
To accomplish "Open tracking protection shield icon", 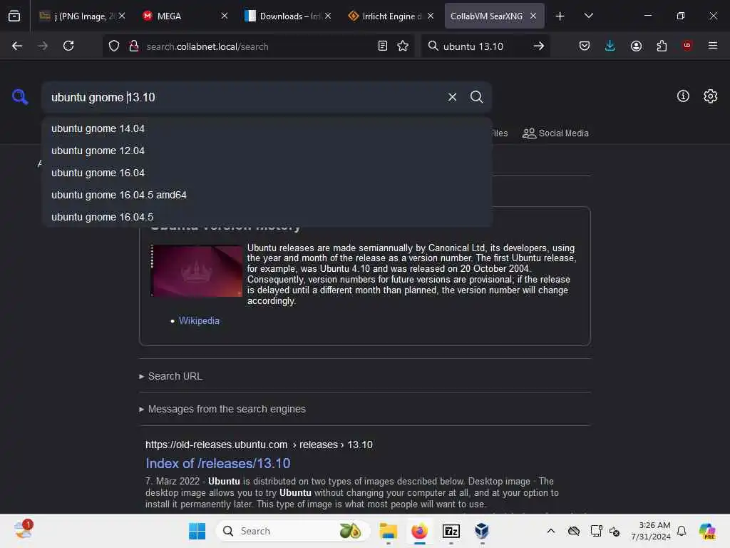I will [x=114, y=46].
